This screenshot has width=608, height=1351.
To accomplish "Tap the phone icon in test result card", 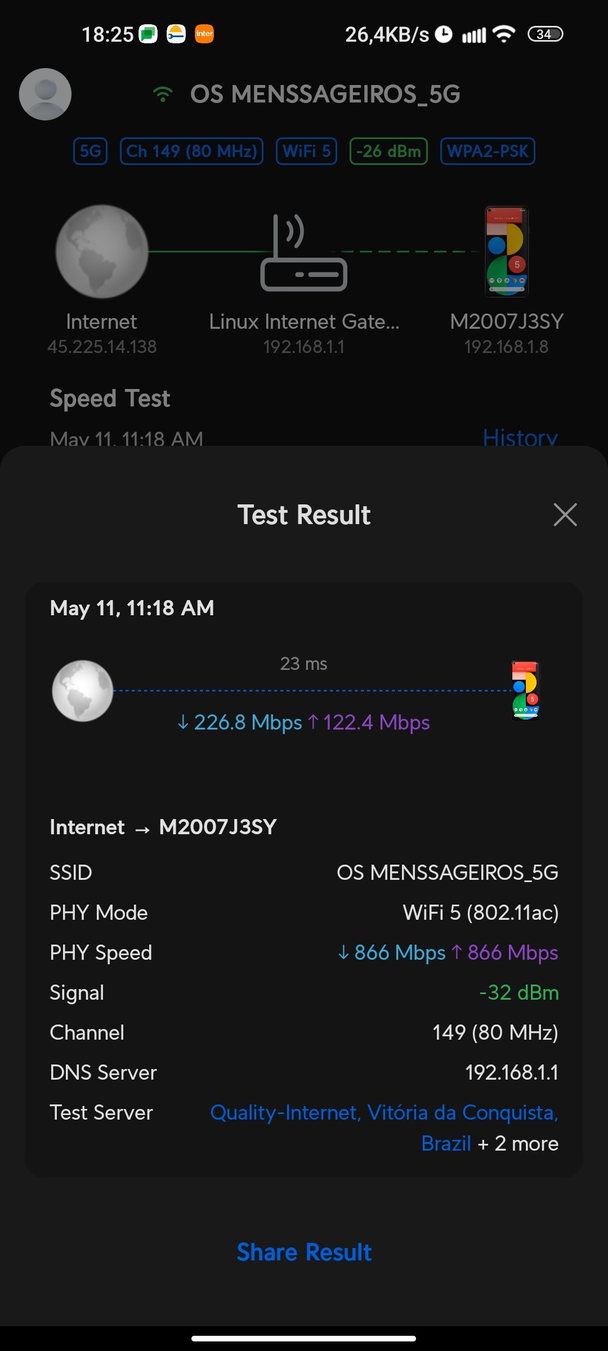I will pos(525,691).
